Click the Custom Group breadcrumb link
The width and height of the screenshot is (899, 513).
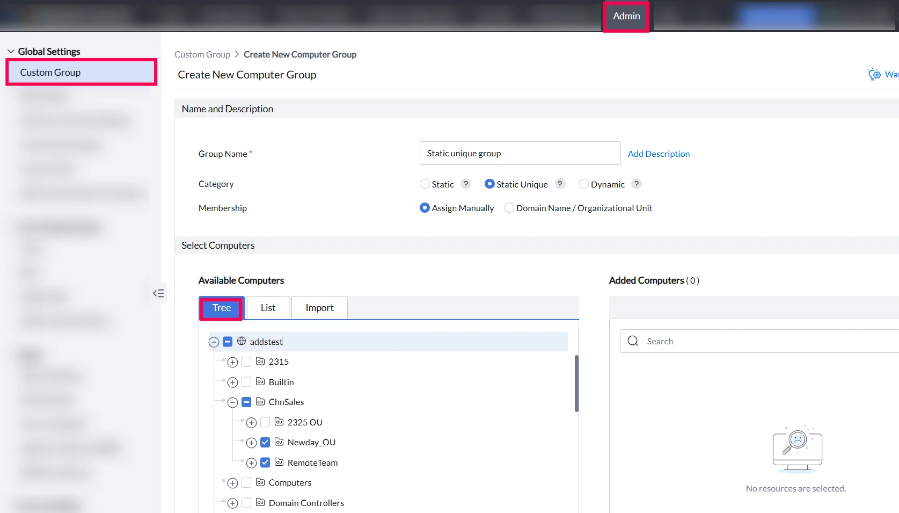click(202, 54)
